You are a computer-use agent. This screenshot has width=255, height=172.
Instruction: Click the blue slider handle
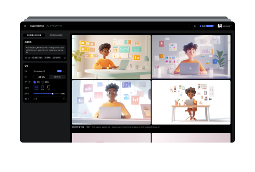click(x=53, y=94)
